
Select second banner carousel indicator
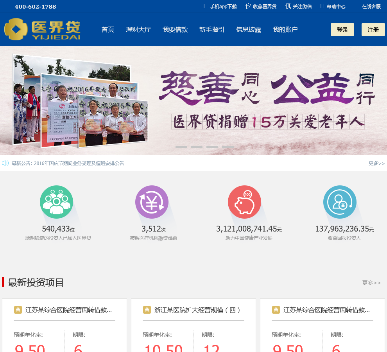(197, 147)
